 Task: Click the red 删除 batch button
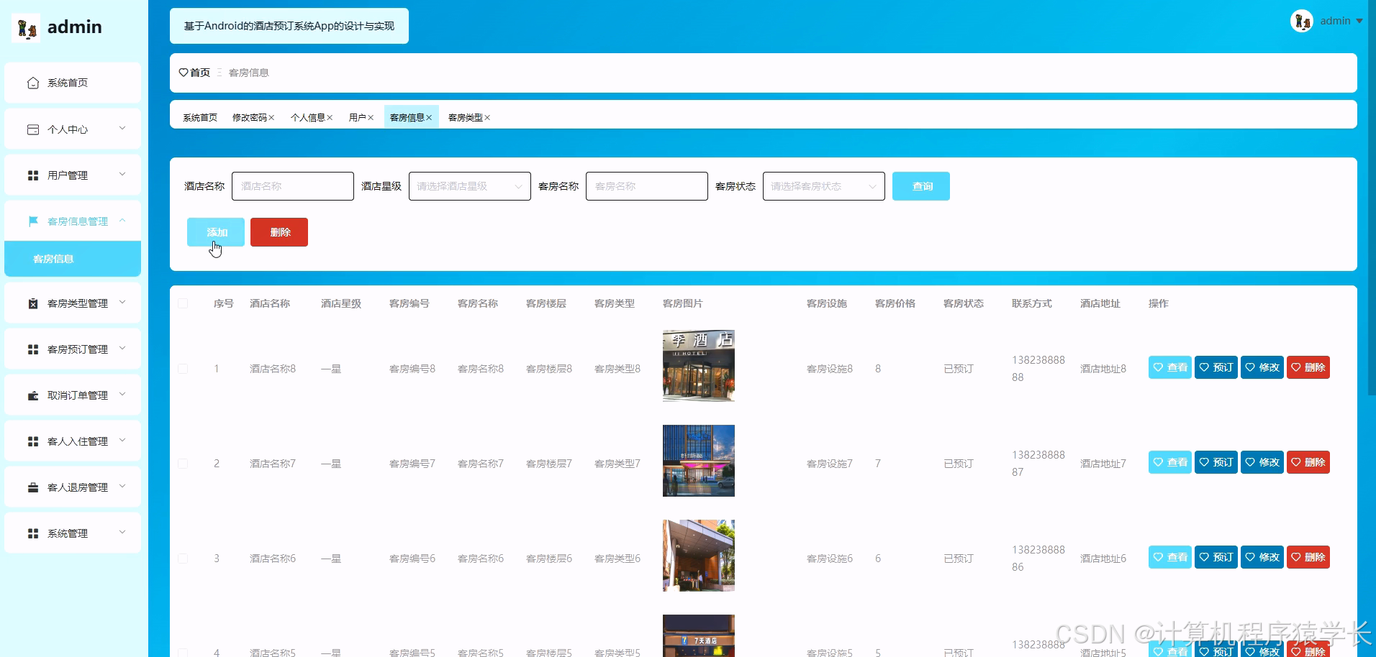pos(279,232)
